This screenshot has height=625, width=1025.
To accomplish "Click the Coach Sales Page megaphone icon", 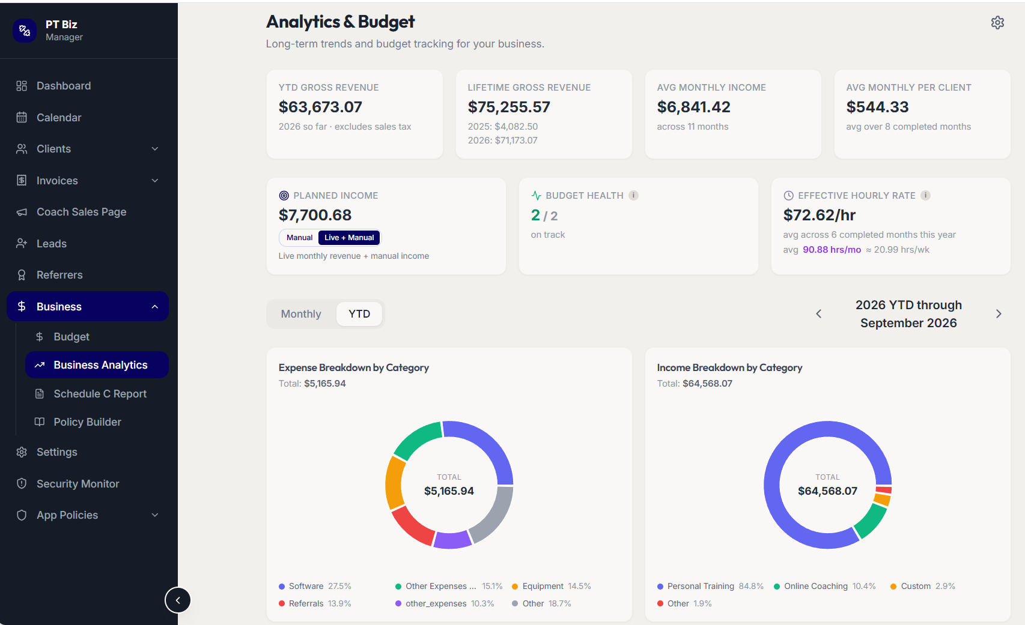I will point(22,212).
